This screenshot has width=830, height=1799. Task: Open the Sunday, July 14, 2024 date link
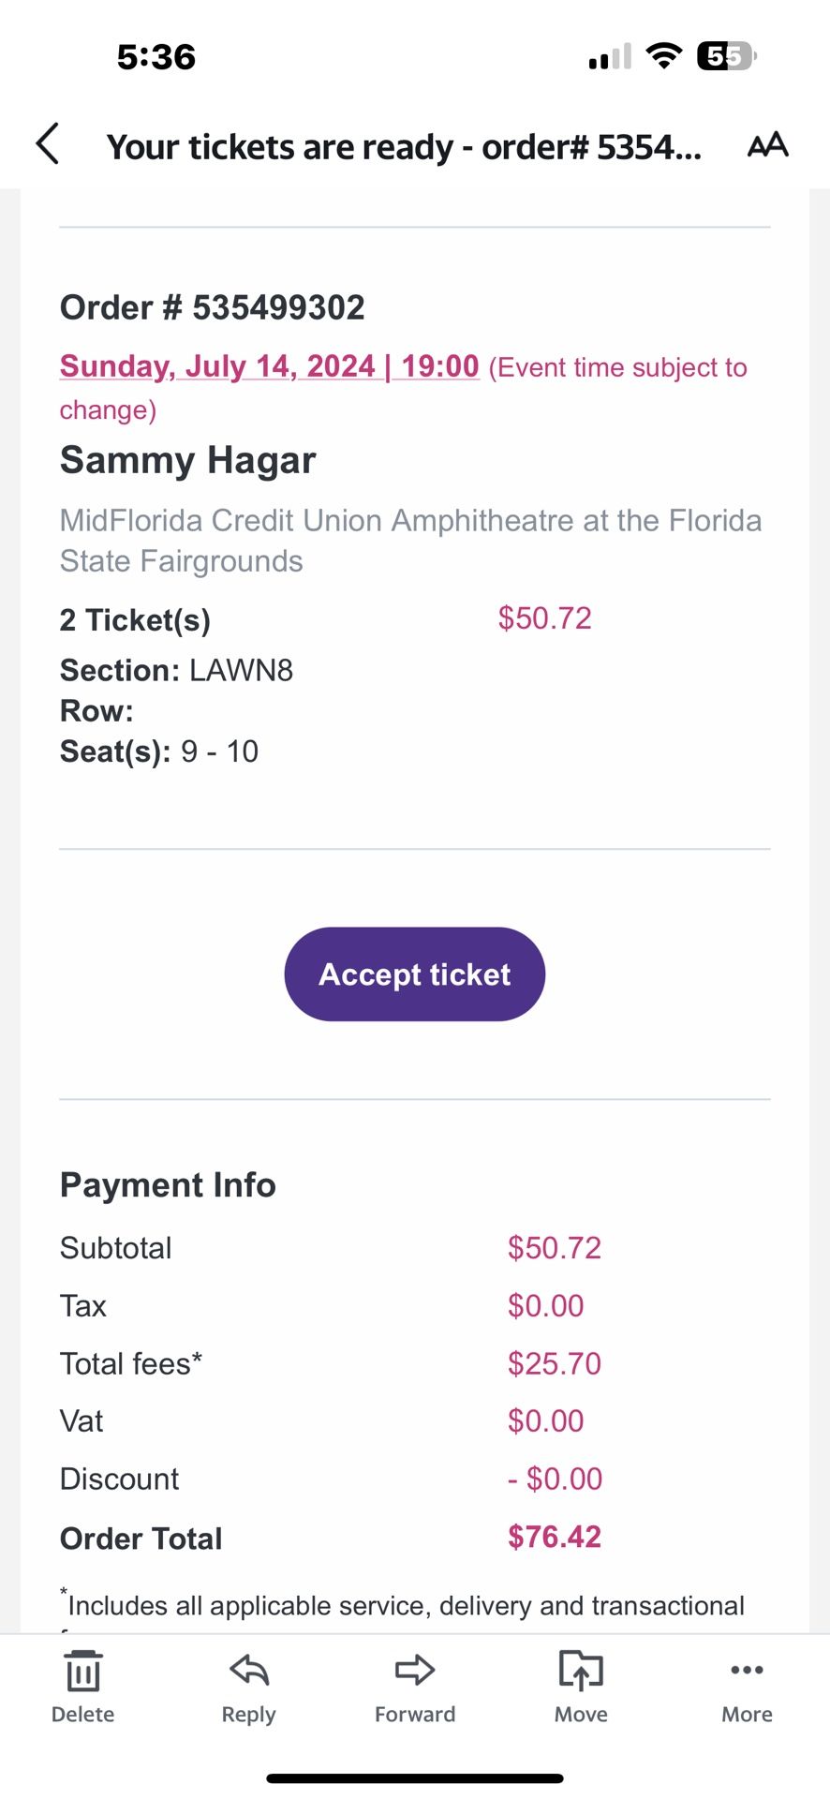point(269,366)
